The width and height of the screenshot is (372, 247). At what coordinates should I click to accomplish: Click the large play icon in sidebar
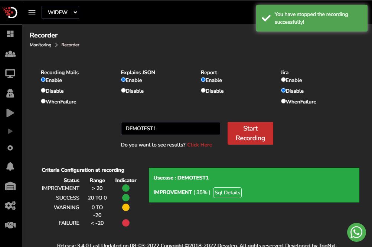[10, 113]
